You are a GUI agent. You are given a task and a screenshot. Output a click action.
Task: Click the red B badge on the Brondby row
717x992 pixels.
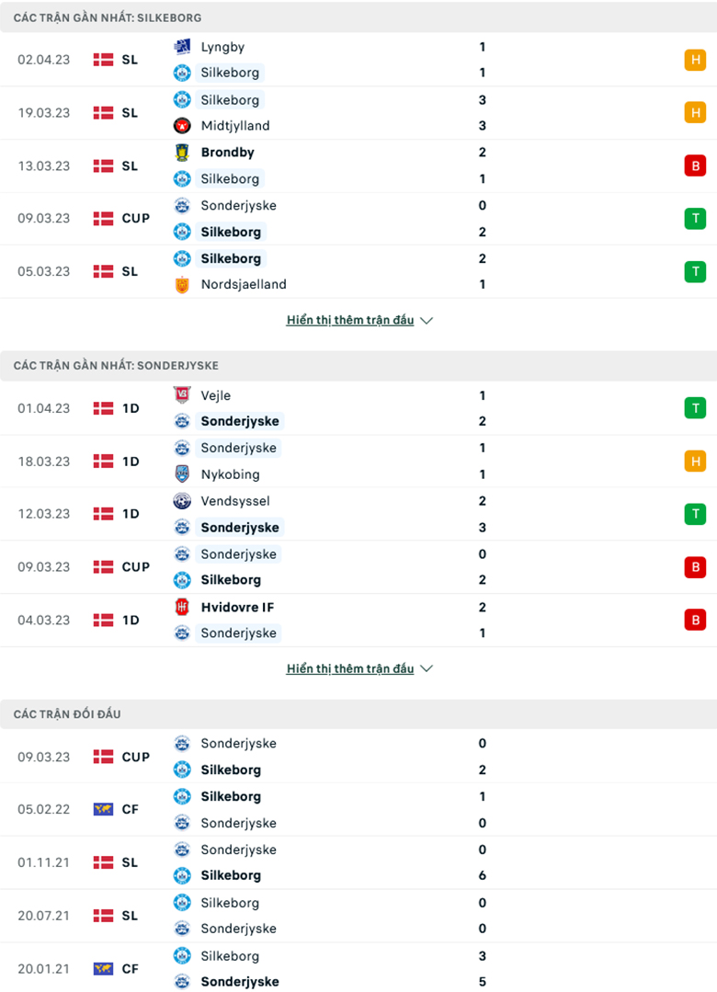(696, 165)
